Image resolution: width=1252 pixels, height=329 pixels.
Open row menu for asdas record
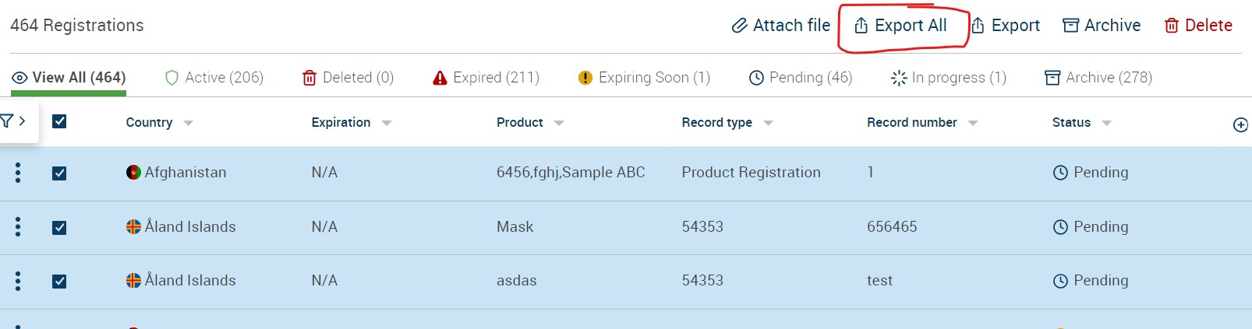(18, 281)
